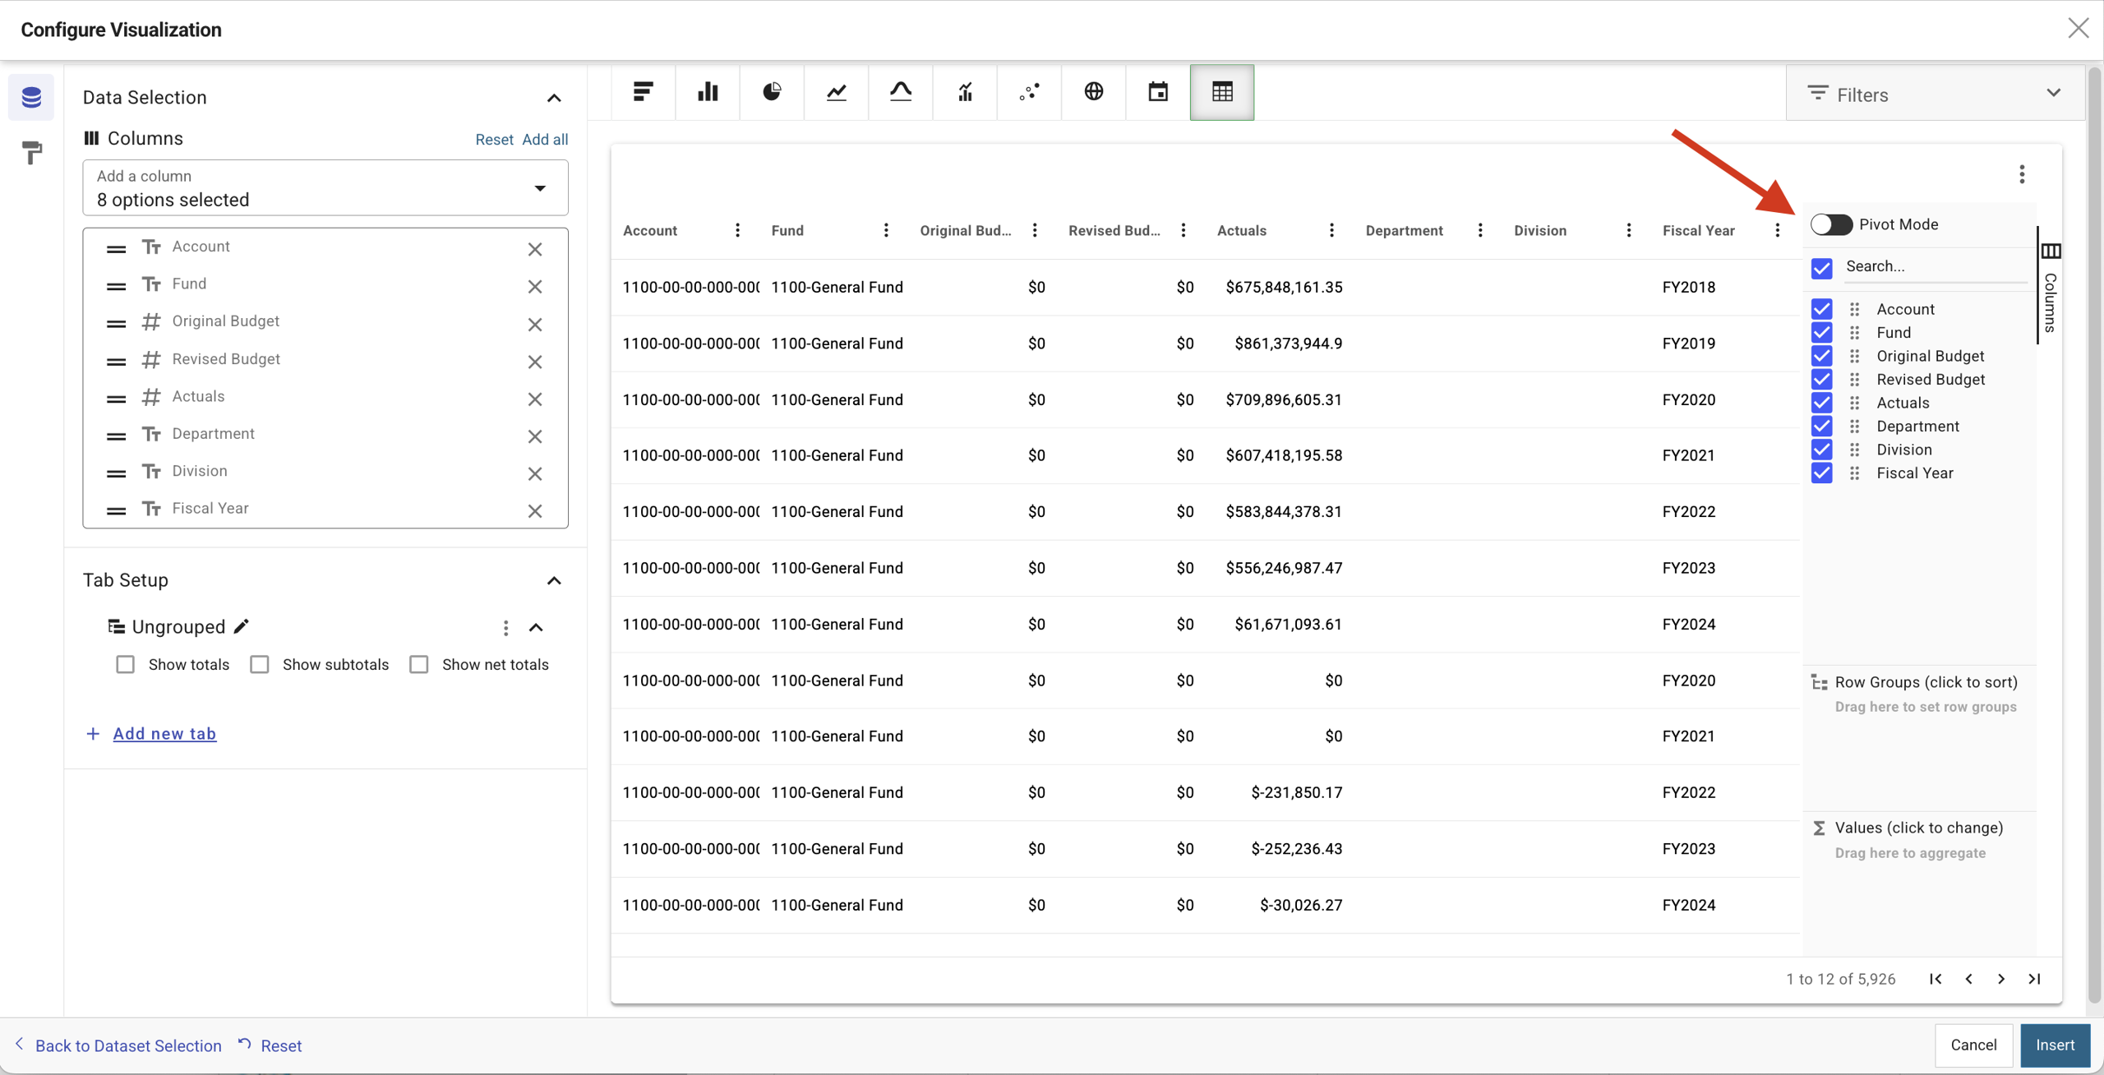Image resolution: width=2104 pixels, height=1075 pixels.
Task: Remove the Department column with X
Action: (x=535, y=436)
